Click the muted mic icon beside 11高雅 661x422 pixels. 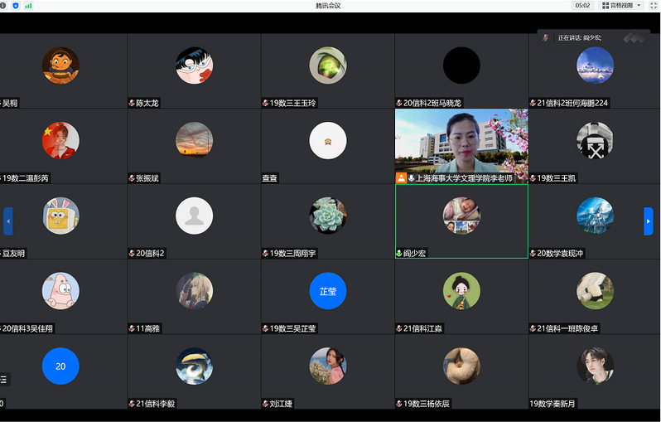132,328
